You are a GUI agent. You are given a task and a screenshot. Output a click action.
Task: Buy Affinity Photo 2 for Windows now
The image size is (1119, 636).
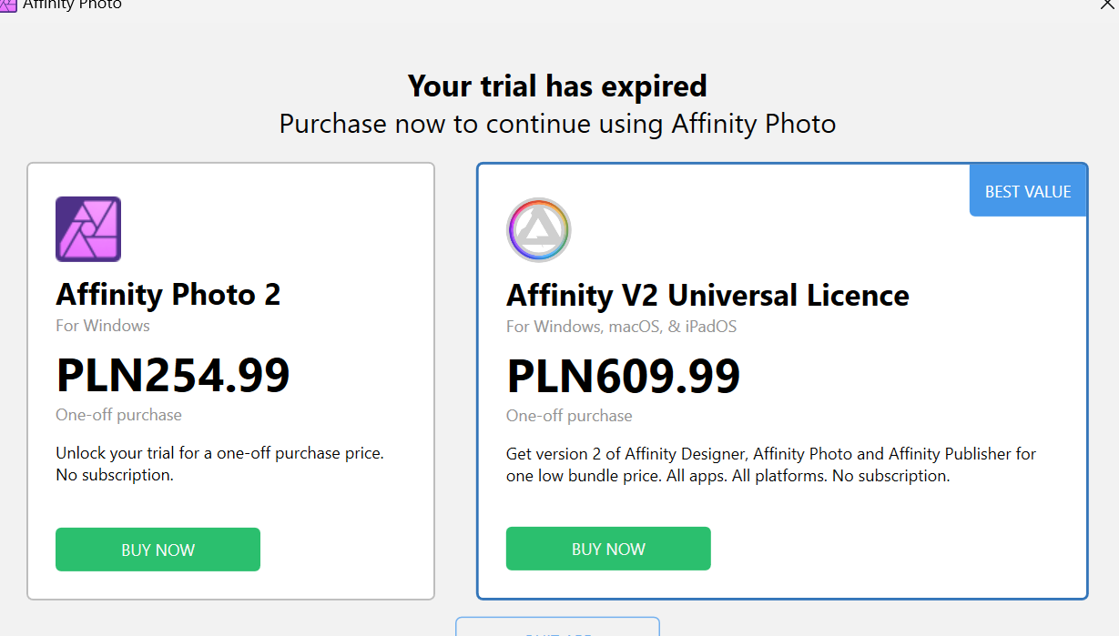coord(158,550)
